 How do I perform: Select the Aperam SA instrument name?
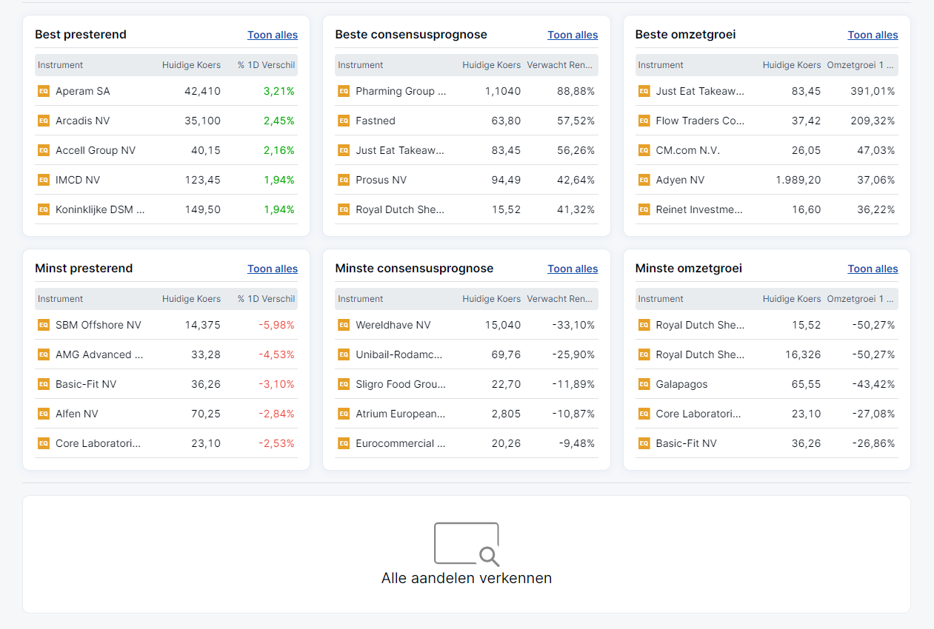point(82,91)
